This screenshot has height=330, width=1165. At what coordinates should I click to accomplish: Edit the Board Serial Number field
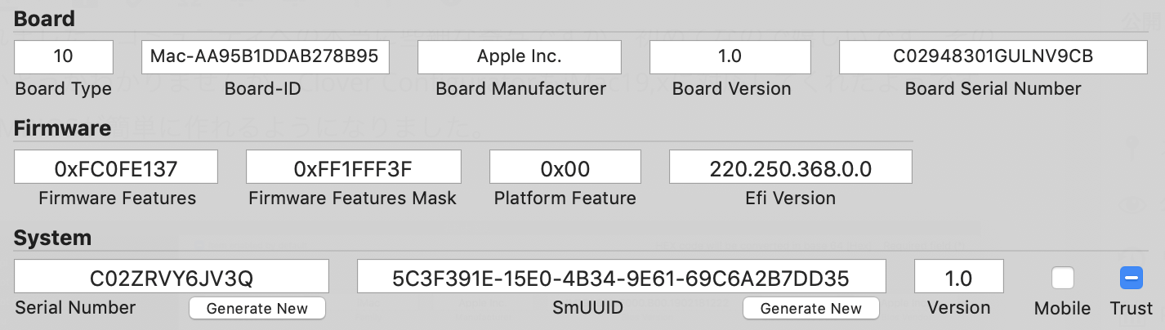tap(993, 56)
